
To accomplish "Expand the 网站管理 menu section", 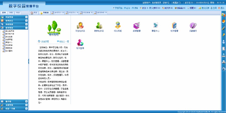I will 26,17.
